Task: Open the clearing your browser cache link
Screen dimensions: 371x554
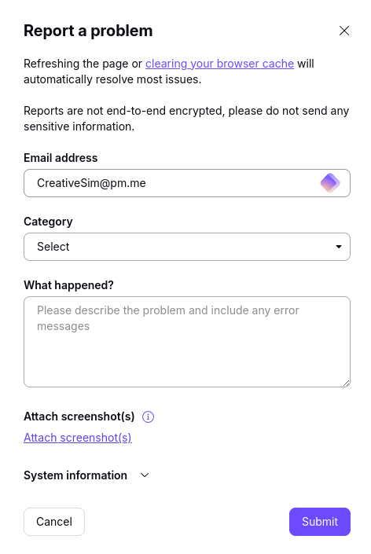Action: [219, 64]
